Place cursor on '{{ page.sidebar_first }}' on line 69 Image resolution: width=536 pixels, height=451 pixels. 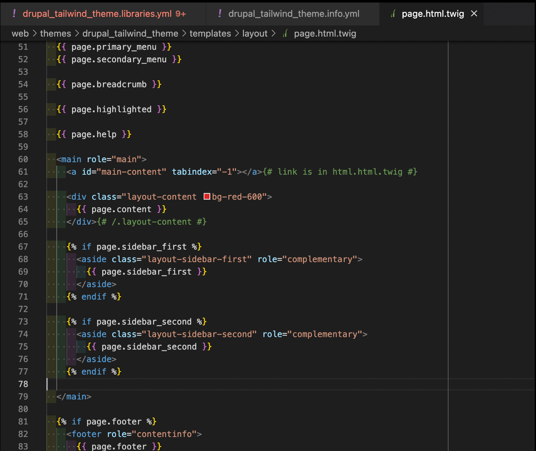click(147, 272)
